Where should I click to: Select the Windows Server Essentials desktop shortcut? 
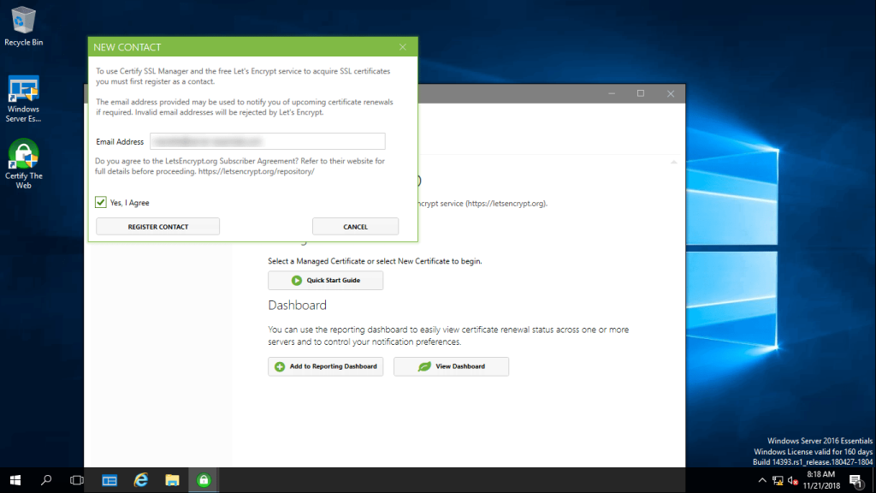point(23,98)
